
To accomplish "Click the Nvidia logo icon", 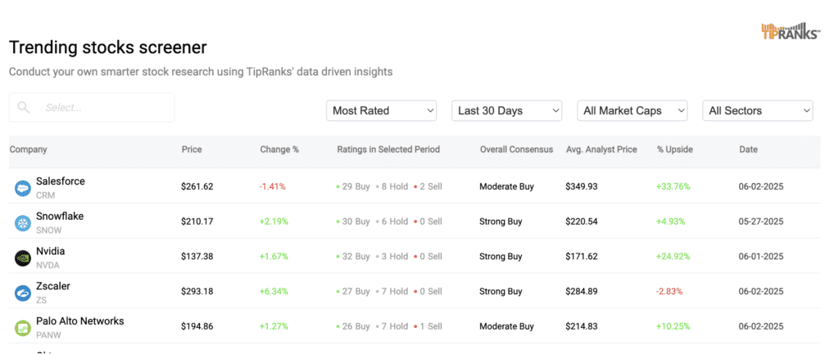I will [23, 258].
